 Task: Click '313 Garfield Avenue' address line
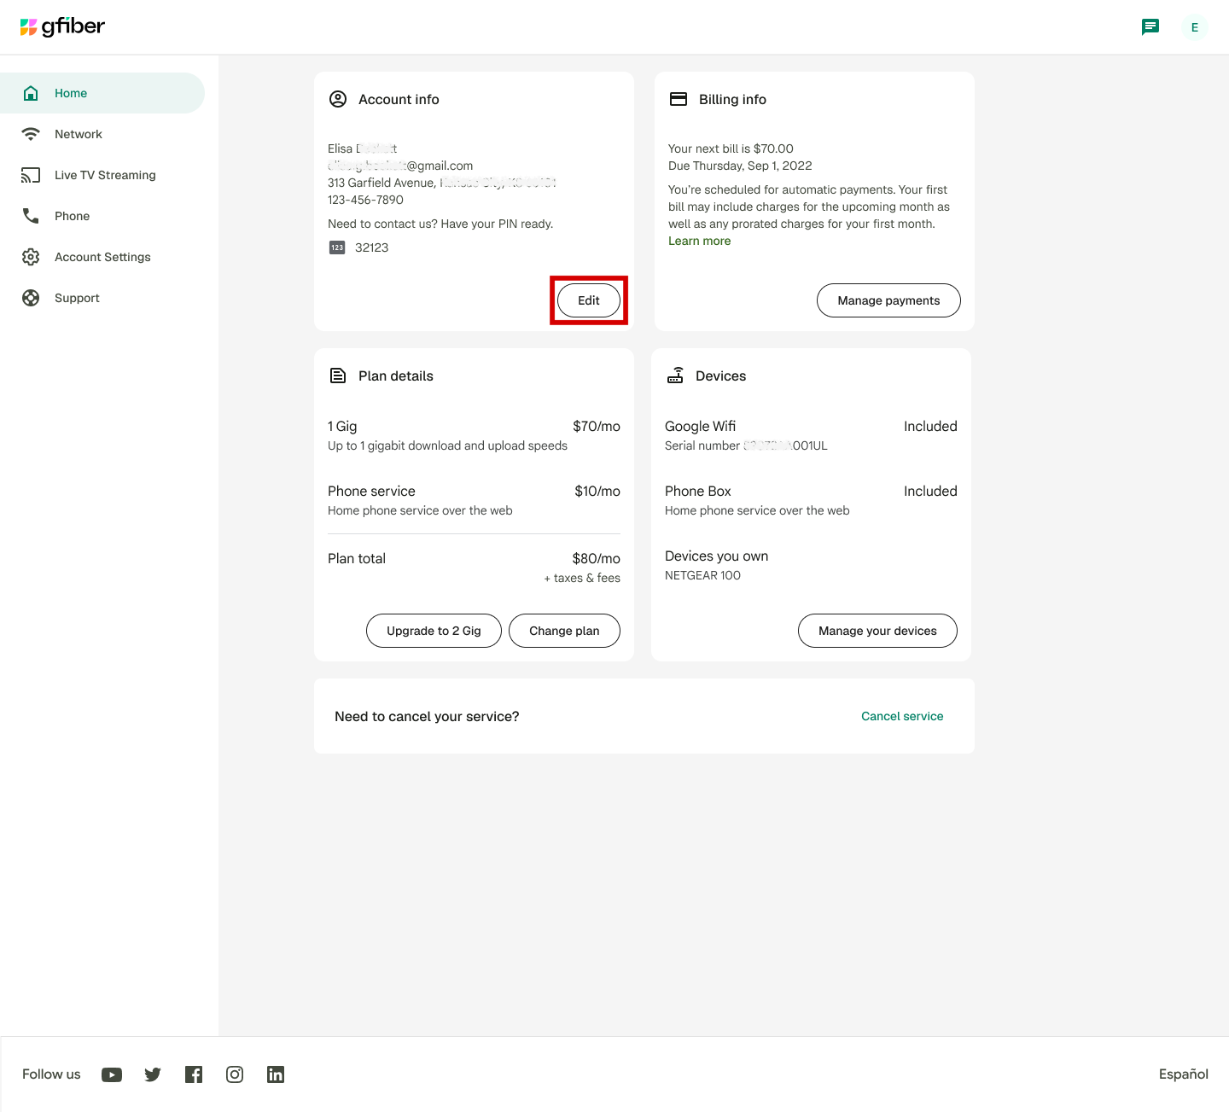[442, 183]
